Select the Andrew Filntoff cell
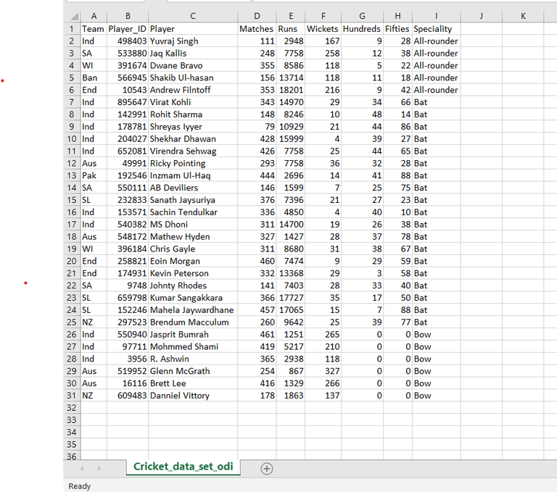Image resolution: width=557 pixels, height=492 pixels. click(x=193, y=90)
